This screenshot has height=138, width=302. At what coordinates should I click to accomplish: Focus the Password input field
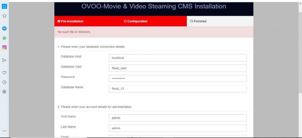pos(178,78)
